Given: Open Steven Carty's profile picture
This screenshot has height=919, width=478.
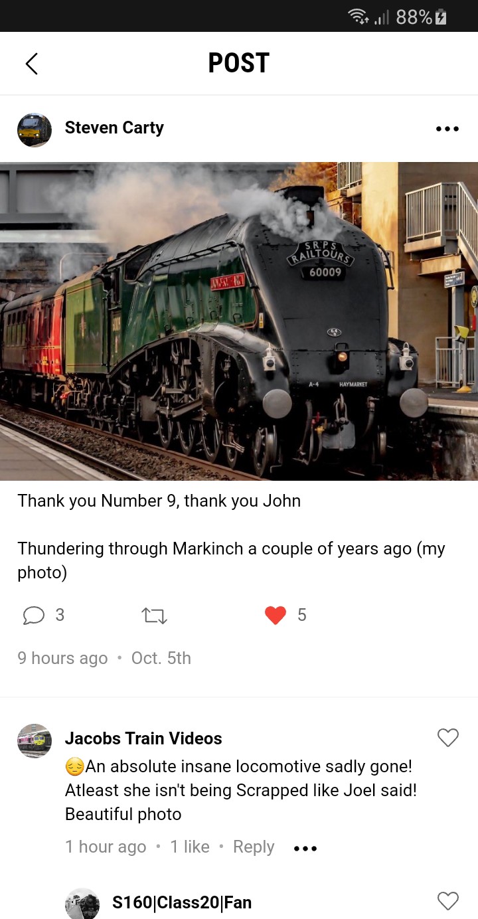Looking at the screenshot, I should pyautogui.click(x=35, y=129).
